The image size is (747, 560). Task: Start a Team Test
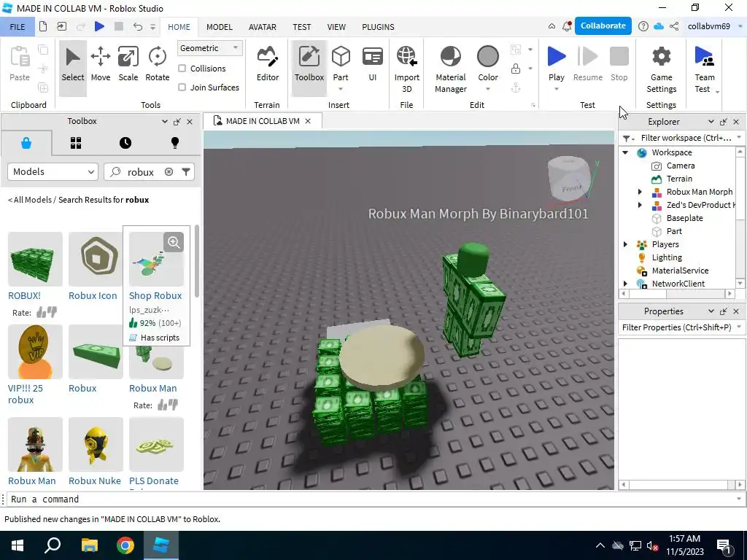pos(705,69)
